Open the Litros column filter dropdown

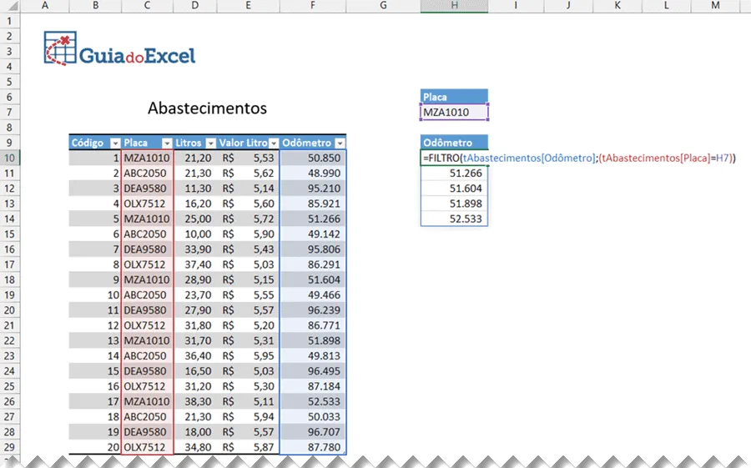click(211, 143)
